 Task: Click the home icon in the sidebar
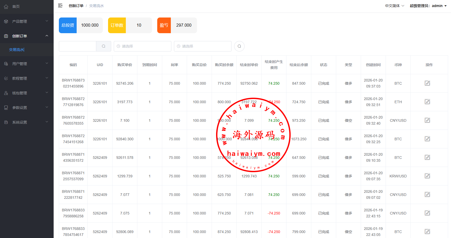(6, 7)
